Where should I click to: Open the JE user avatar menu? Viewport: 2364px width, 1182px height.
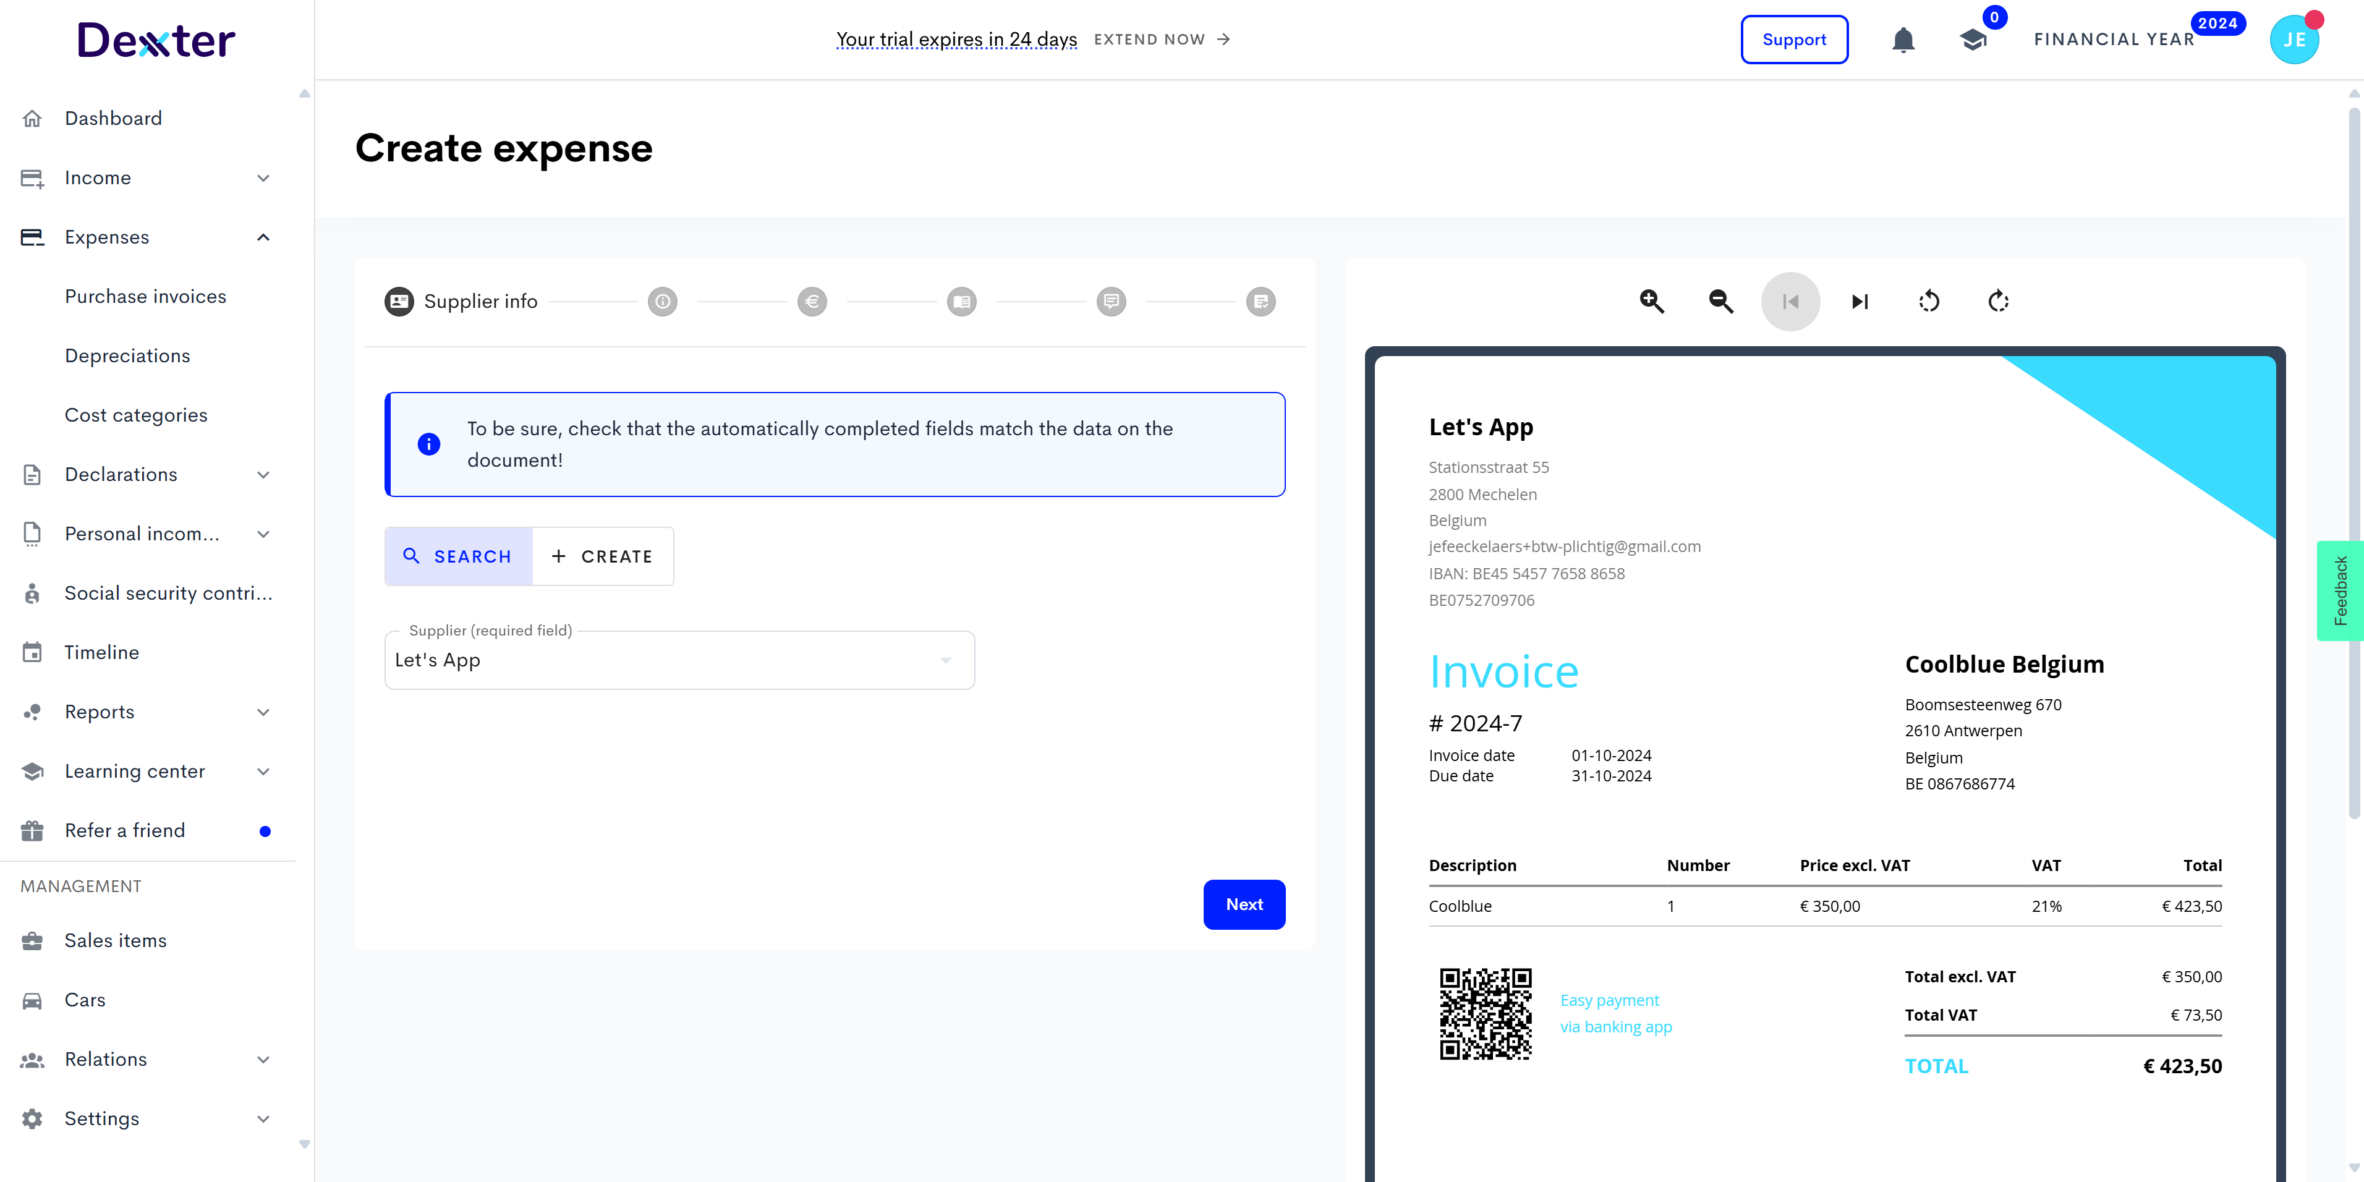(x=2294, y=40)
